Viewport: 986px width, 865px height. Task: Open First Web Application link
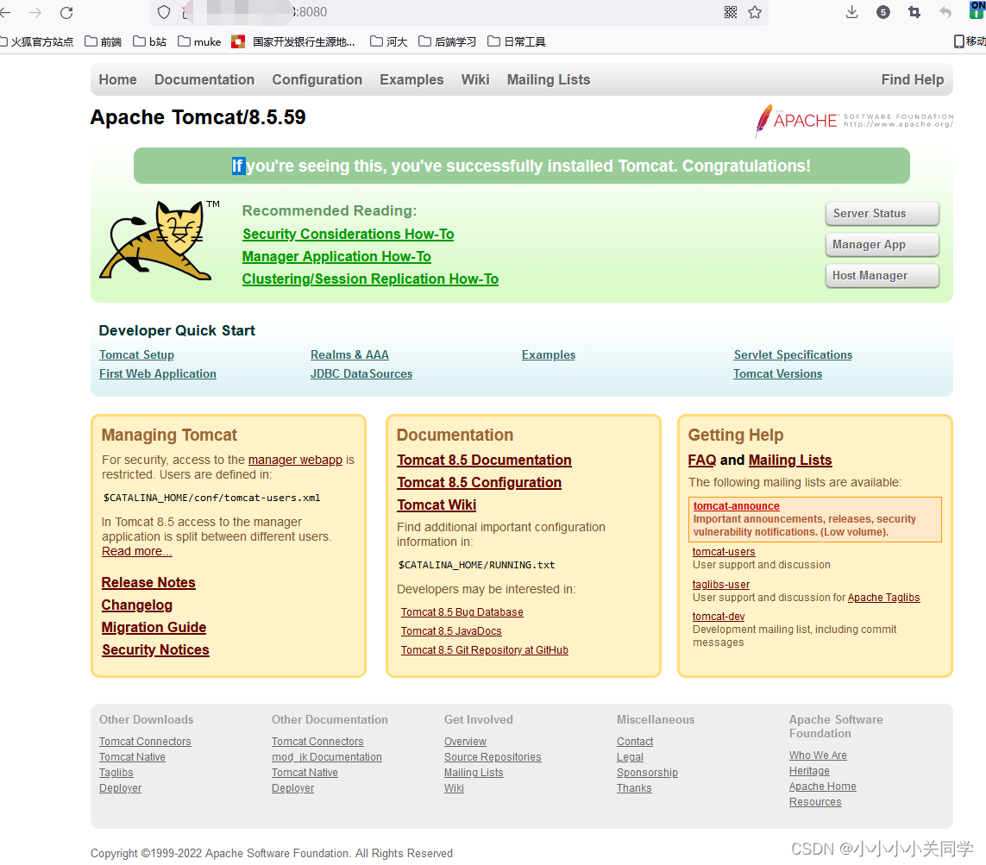click(x=158, y=373)
